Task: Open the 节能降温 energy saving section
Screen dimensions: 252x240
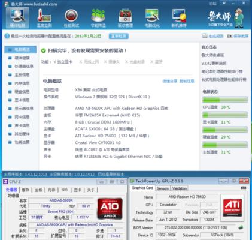Action: 98,18
